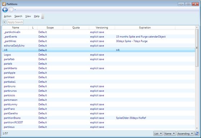Refresh the partitions list icon

pos(197,134)
